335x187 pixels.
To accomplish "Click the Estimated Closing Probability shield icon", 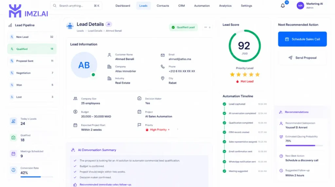I will tap(281, 137).
